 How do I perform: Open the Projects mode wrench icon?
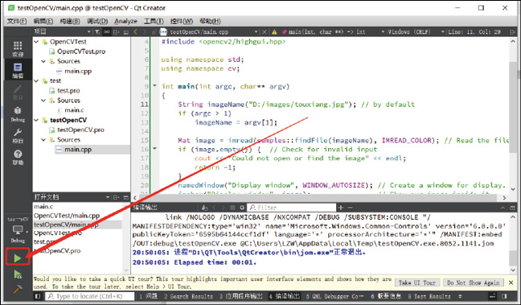tap(18, 136)
